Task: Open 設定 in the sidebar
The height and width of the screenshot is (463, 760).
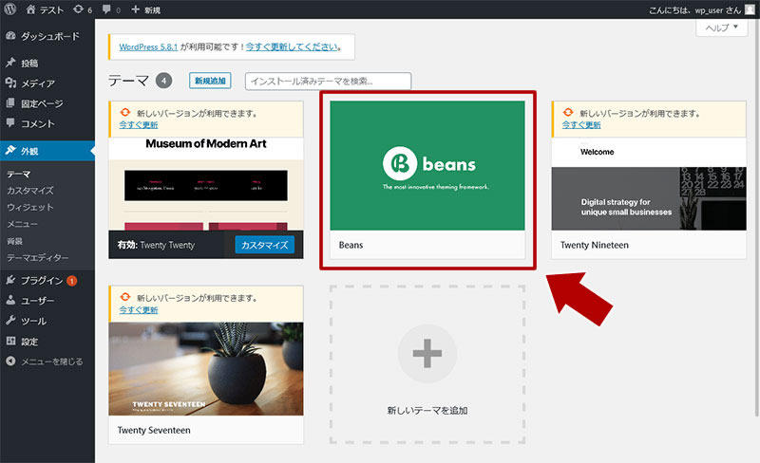Action: coord(47,342)
